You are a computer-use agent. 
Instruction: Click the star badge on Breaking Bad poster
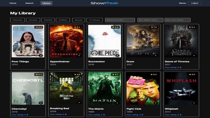pyautogui.click(x=77, y=74)
